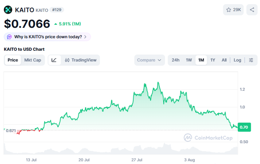The width and height of the screenshot is (260, 164).
Task: Select the 1M time range
Action: point(201,60)
